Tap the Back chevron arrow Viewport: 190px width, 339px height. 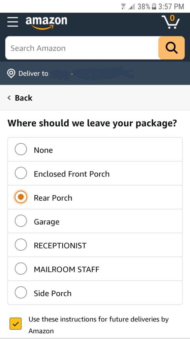pyautogui.click(x=9, y=98)
